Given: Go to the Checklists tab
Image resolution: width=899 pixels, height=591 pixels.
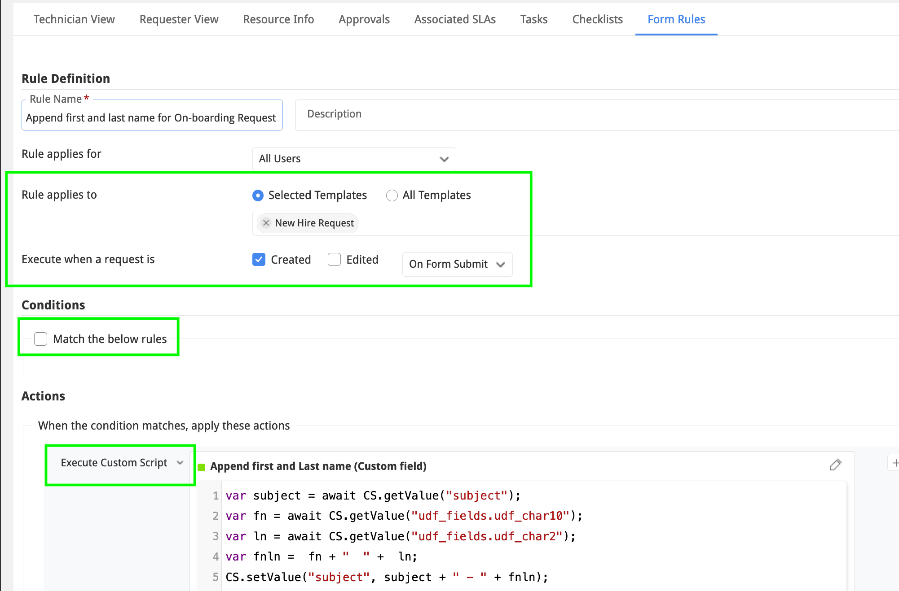Looking at the screenshot, I should (597, 19).
